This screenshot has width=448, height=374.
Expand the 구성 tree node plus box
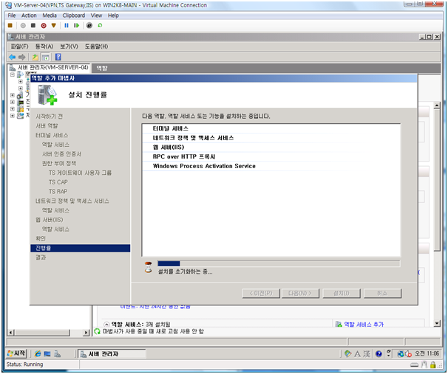[x=13, y=109]
